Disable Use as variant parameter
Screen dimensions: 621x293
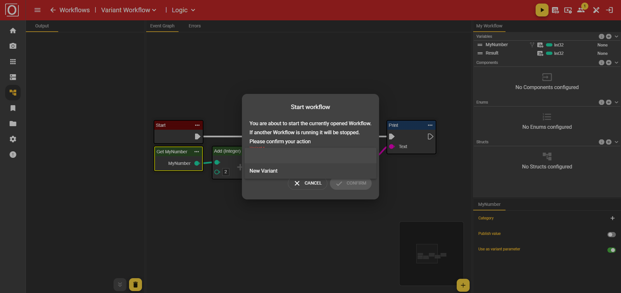(612, 250)
